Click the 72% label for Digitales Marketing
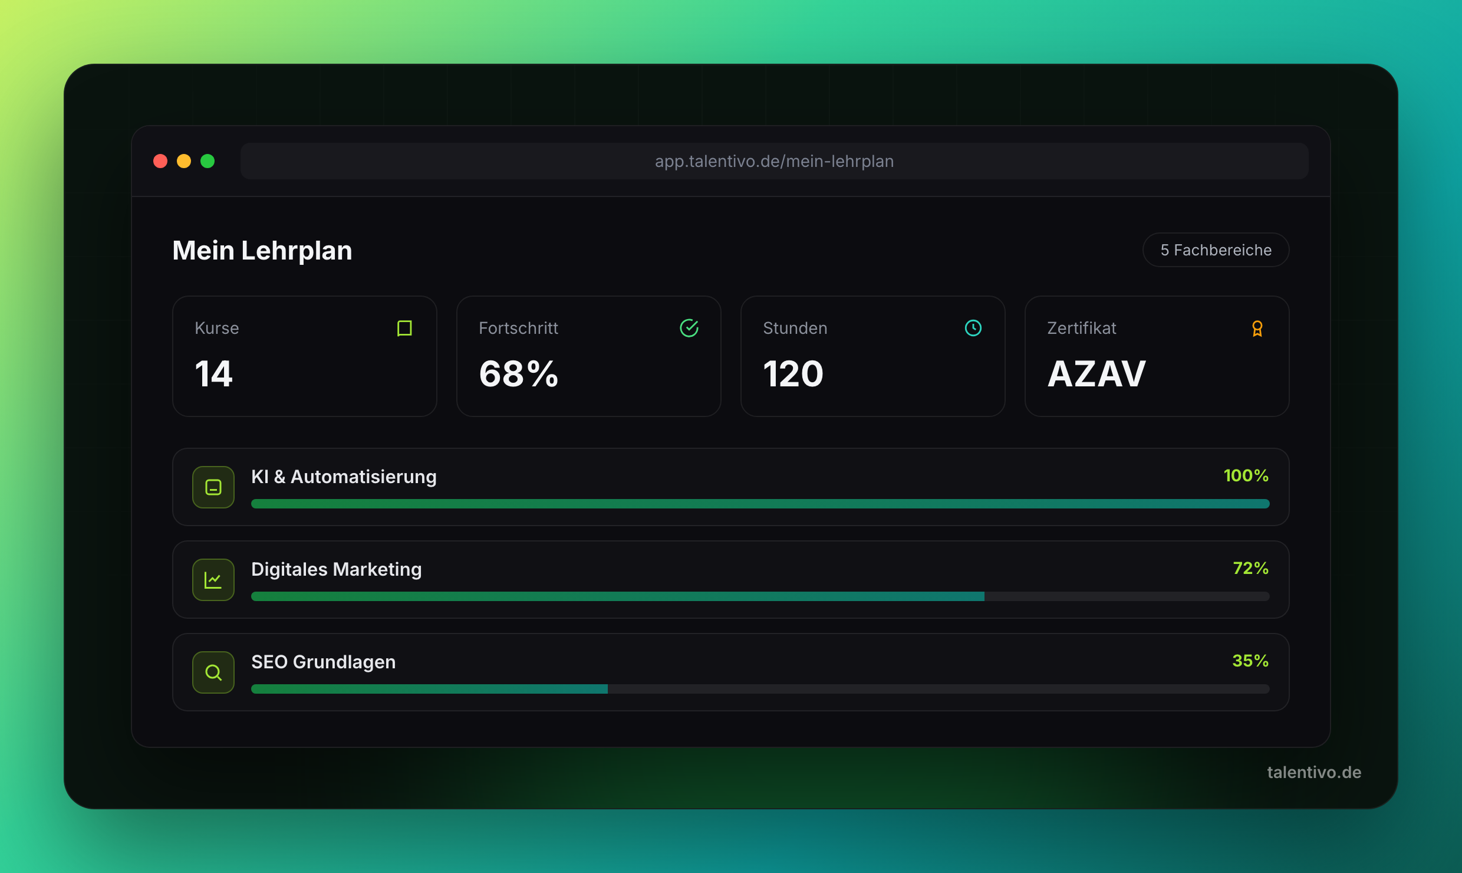Viewport: 1462px width, 873px height. coord(1250,568)
